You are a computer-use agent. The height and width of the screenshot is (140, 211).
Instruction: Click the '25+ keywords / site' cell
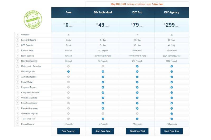(x=103, y=56)
